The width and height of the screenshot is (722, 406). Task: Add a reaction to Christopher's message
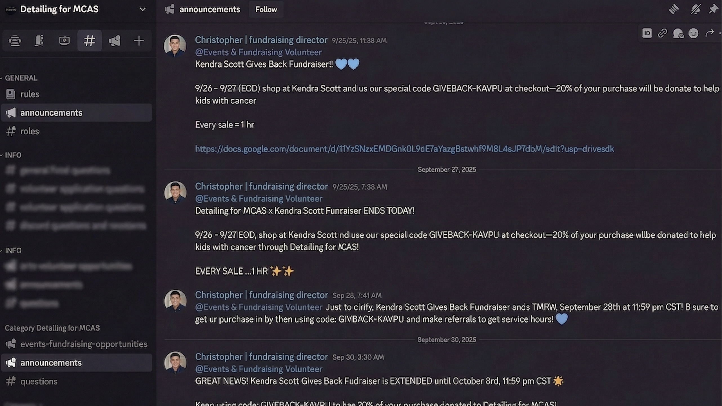click(693, 33)
